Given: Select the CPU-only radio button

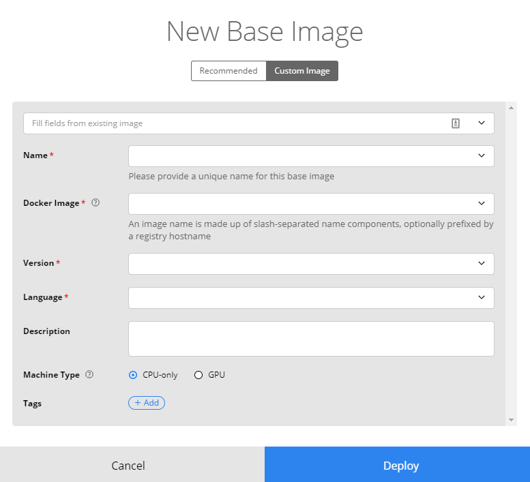Looking at the screenshot, I should tap(133, 375).
